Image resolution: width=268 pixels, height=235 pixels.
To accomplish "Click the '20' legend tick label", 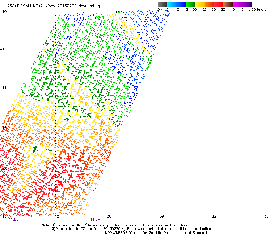I will coord(194,10).
